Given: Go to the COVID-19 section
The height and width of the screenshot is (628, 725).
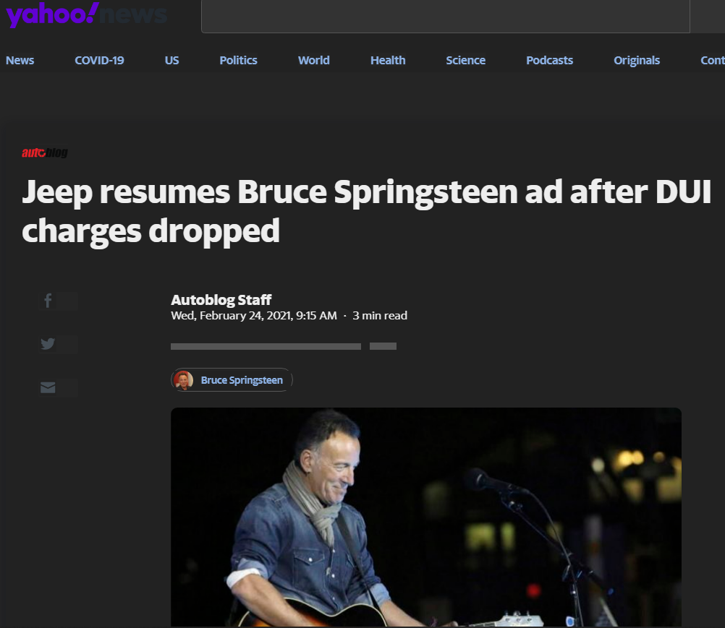Looking at the screenshot, I should pos(99,61).
